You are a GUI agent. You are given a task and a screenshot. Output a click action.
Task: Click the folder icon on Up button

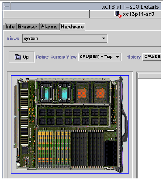click(18, 57)
